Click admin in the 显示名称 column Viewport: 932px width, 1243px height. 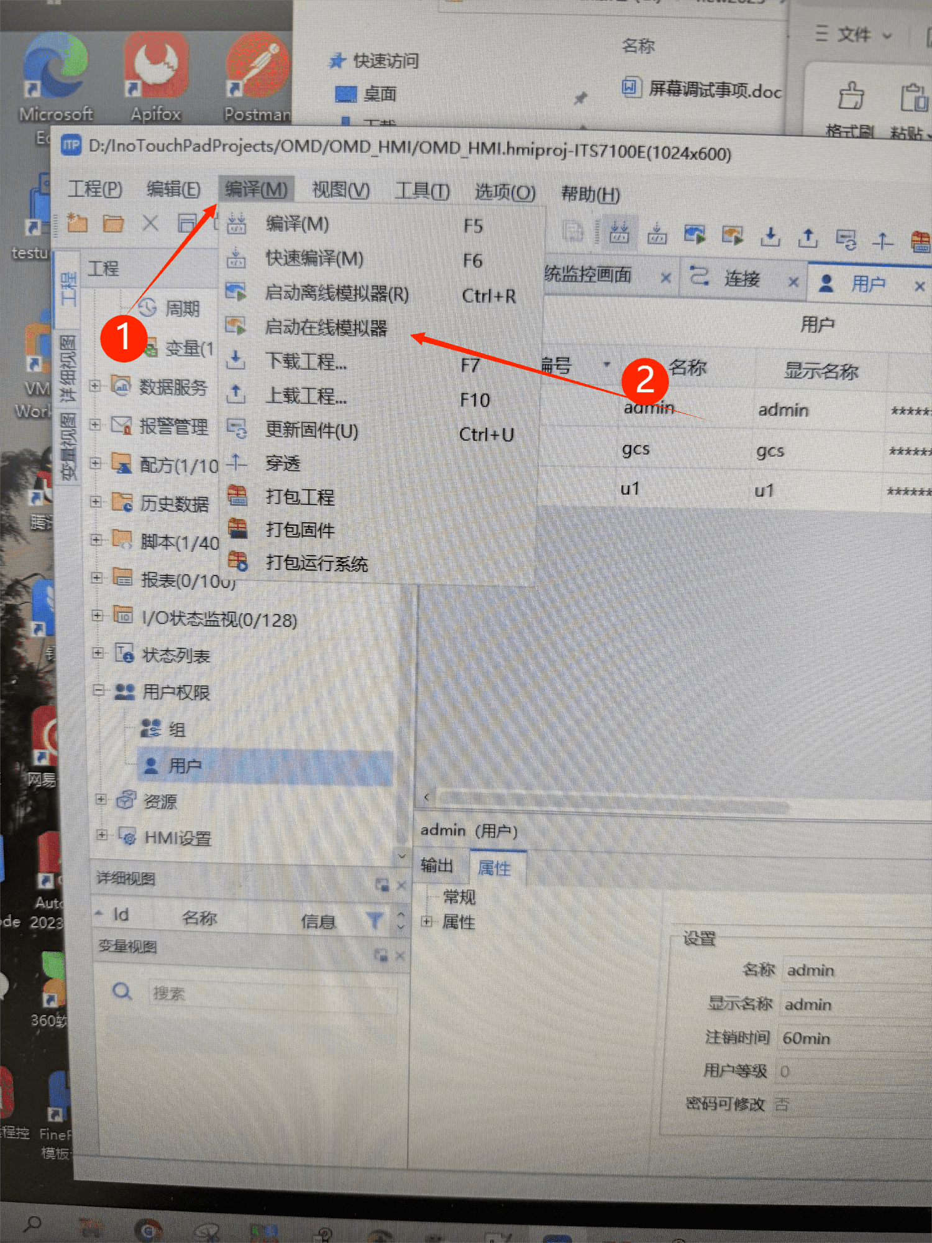784,410
